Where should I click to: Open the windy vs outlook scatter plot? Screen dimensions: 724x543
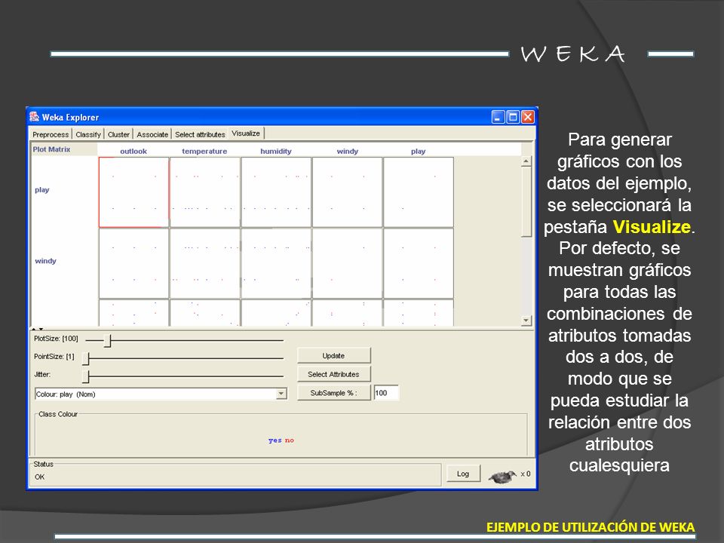pyautogui.click(x=134, y=263)
